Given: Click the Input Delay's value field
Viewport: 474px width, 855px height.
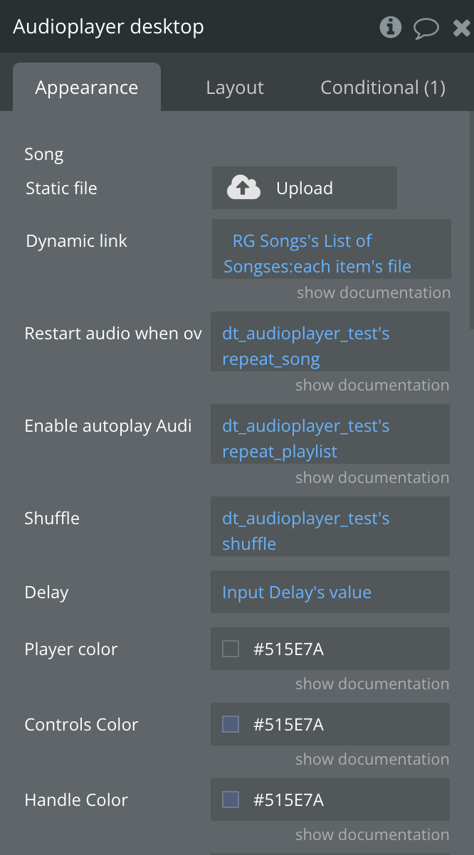Looking at the screenshot, I should [x=330, y=592].
